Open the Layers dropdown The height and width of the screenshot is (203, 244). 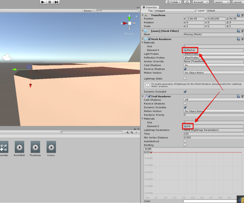click(x=221, y=2)
